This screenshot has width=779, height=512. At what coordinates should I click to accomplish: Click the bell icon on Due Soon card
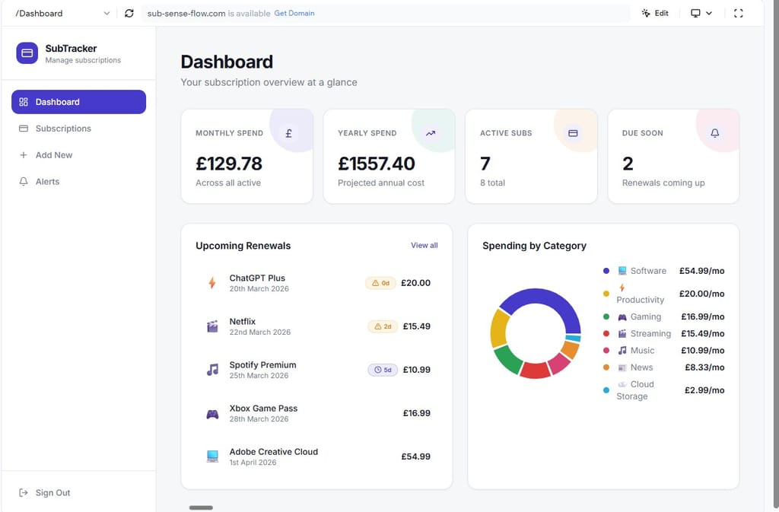[x=715, y=133]
